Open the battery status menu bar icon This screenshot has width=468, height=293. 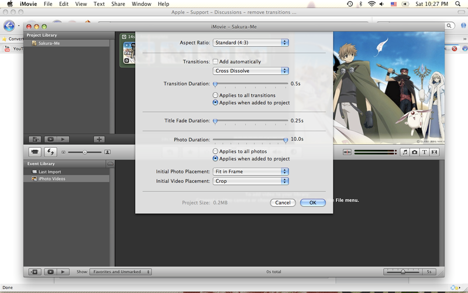(x=405, y=4)
